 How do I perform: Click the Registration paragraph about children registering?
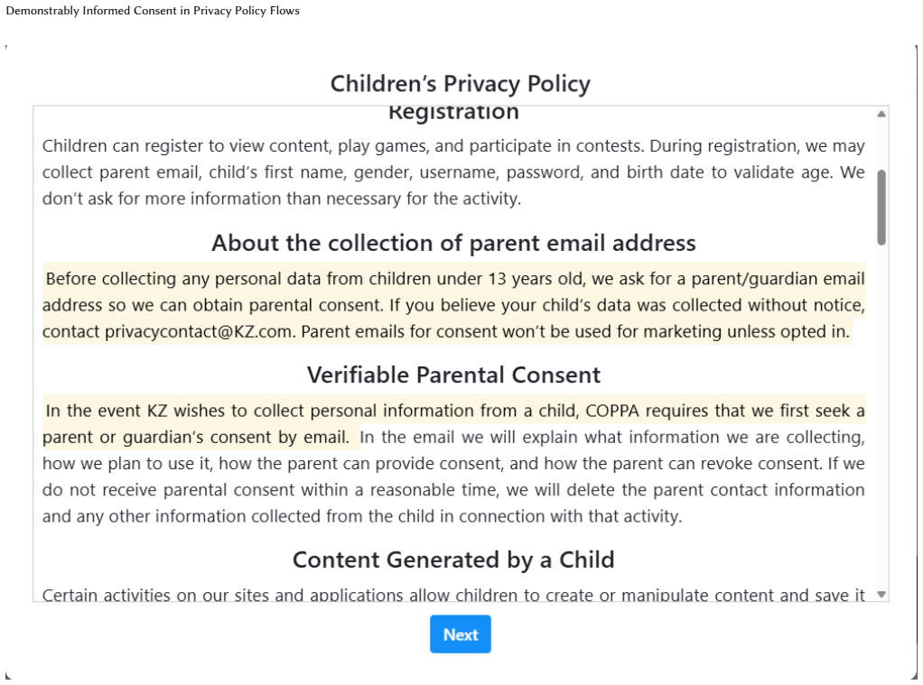coord(453,172)
